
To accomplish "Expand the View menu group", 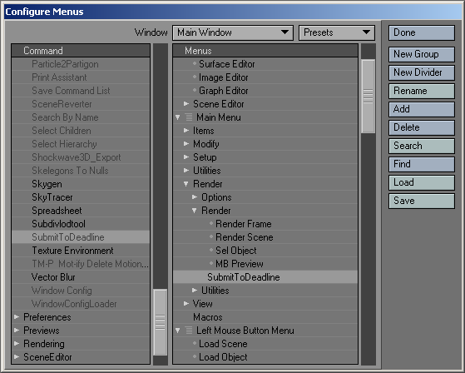I will (186, 304).
